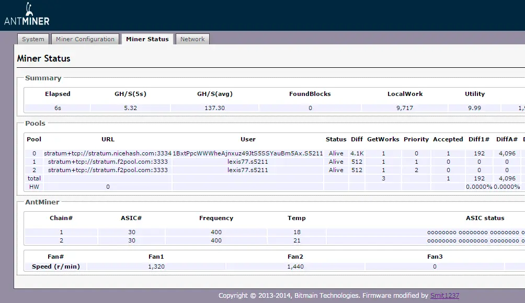Click the GetWorks total value 3
Screen dimensions: 525x303
(383, 178)
